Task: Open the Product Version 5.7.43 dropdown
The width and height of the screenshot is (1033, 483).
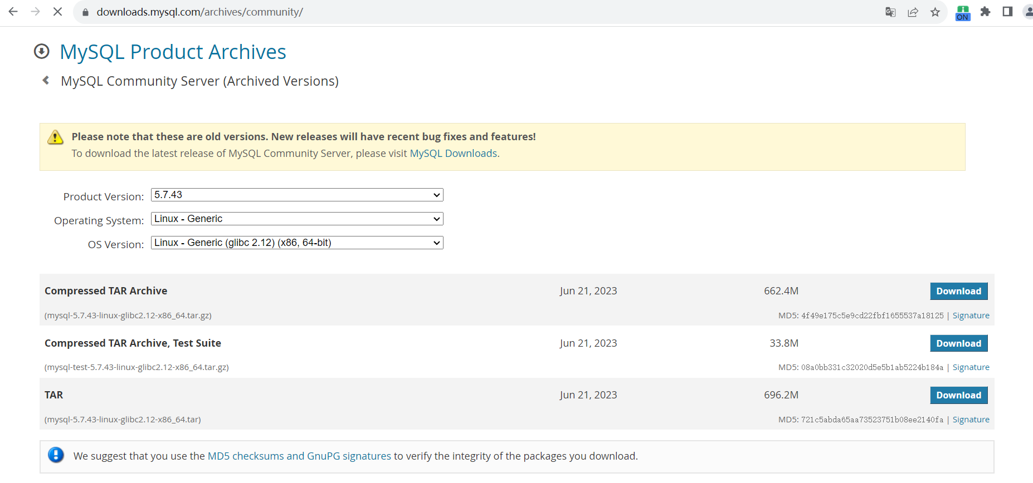Action: pos(297,195)
